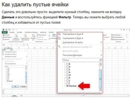Image resolution: width=130 pixels, height=104 pixels.
Task: Click the 'Из Access' import icon
Action: 3,35
